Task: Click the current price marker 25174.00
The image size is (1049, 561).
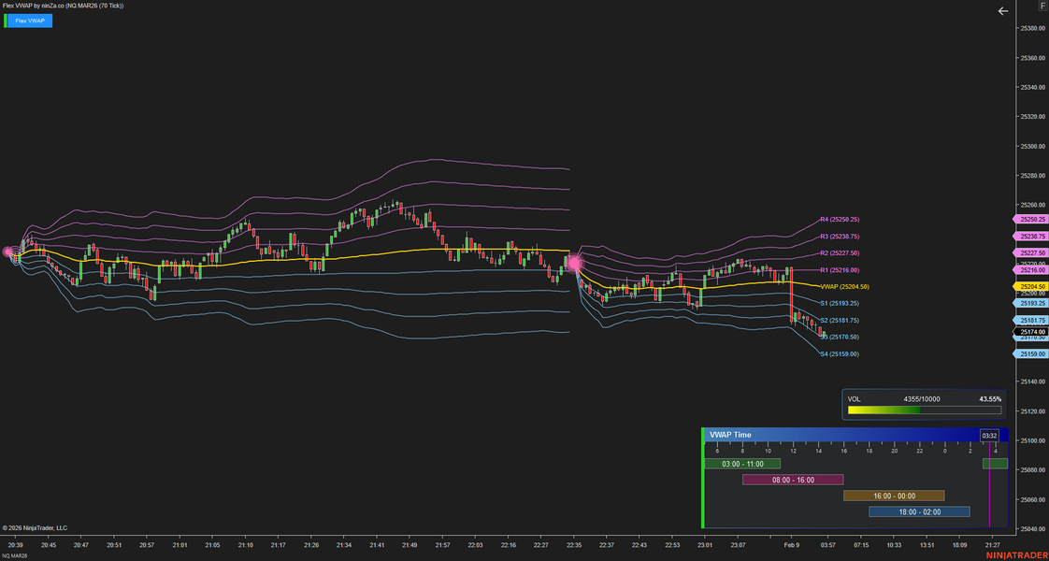Action: (1032, 332)
